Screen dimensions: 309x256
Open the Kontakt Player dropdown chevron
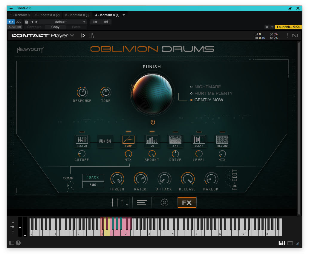[x=72, y=35]
